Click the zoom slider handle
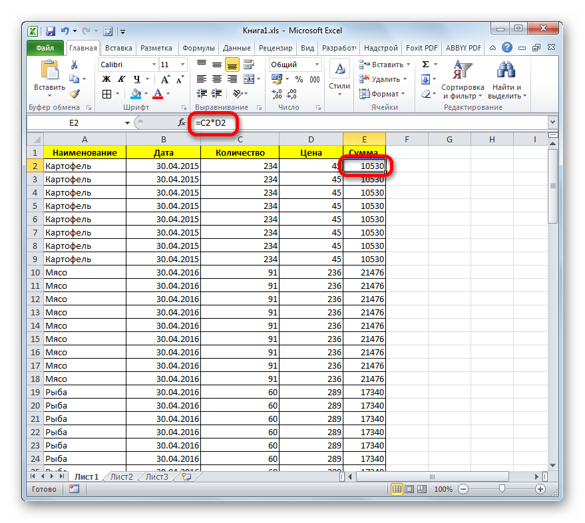This screenshot has width=585, height=523. click(502, 489)
